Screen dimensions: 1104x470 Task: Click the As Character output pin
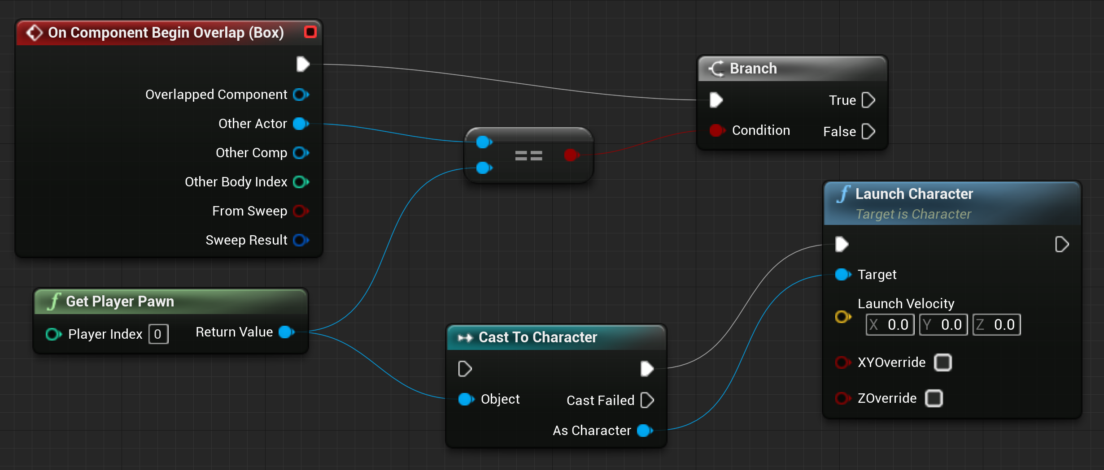point(644,431)
